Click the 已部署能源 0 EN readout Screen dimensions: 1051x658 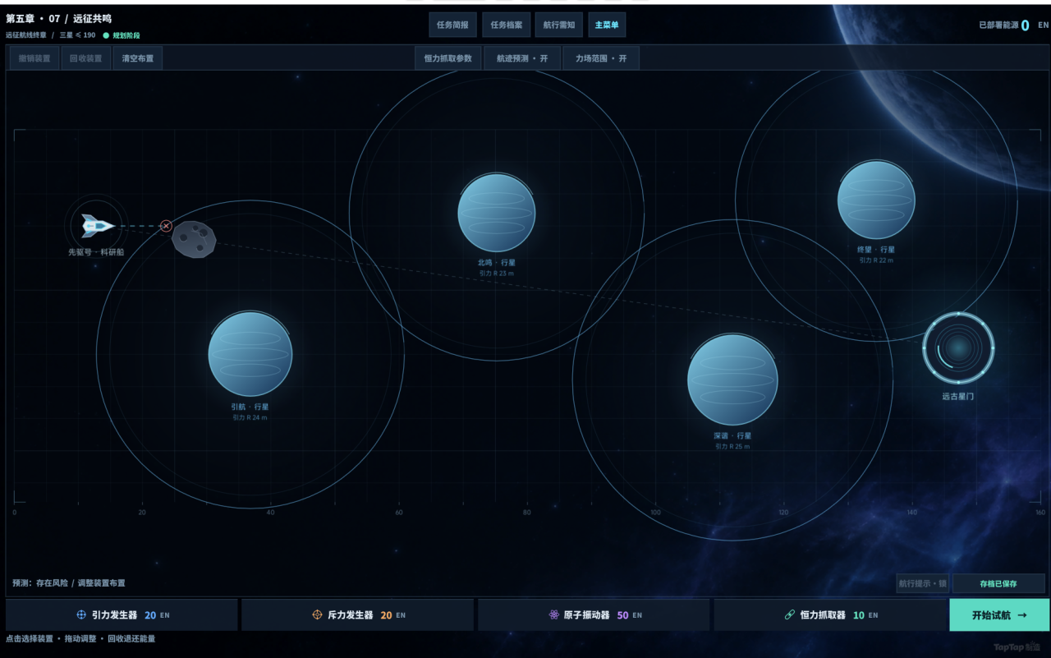point(1013,25)
